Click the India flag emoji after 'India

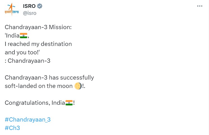pos(24,36)
